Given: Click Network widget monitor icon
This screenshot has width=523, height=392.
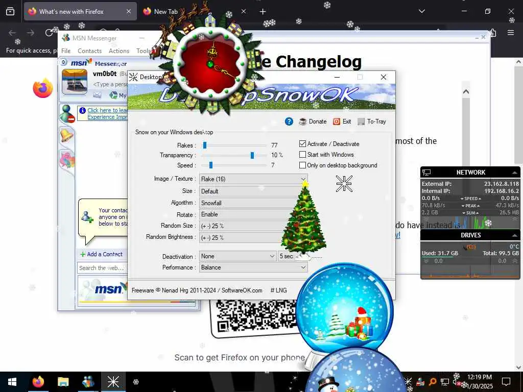Looking at the screenshot, I should (x=426, y=173).
